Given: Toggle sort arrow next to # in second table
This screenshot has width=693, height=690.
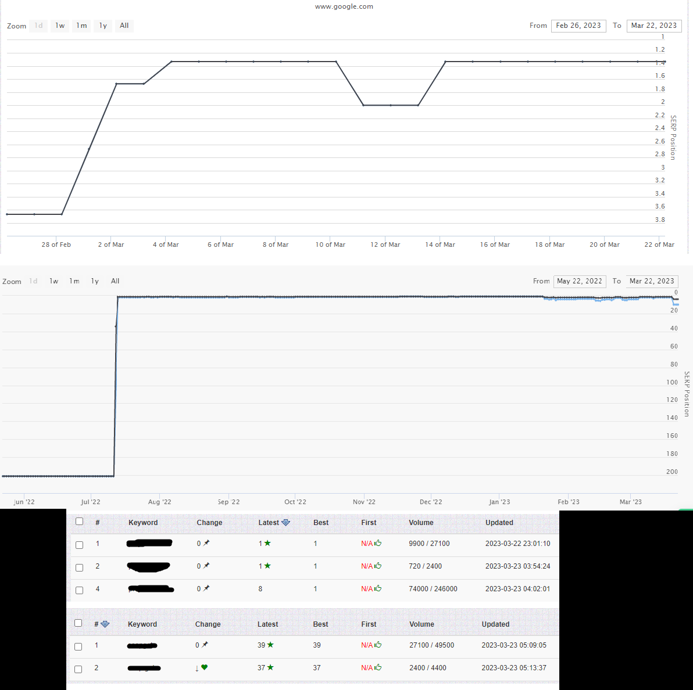Looking at the screenshot, I should click(105, 624).
